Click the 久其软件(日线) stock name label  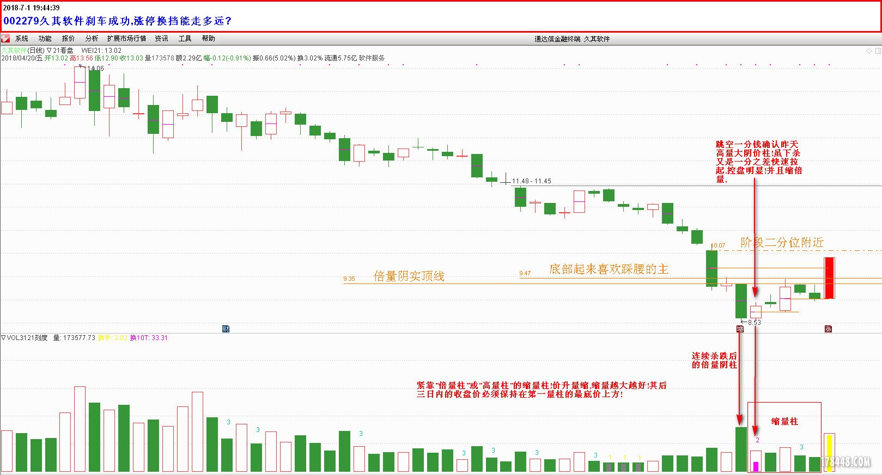23,51
